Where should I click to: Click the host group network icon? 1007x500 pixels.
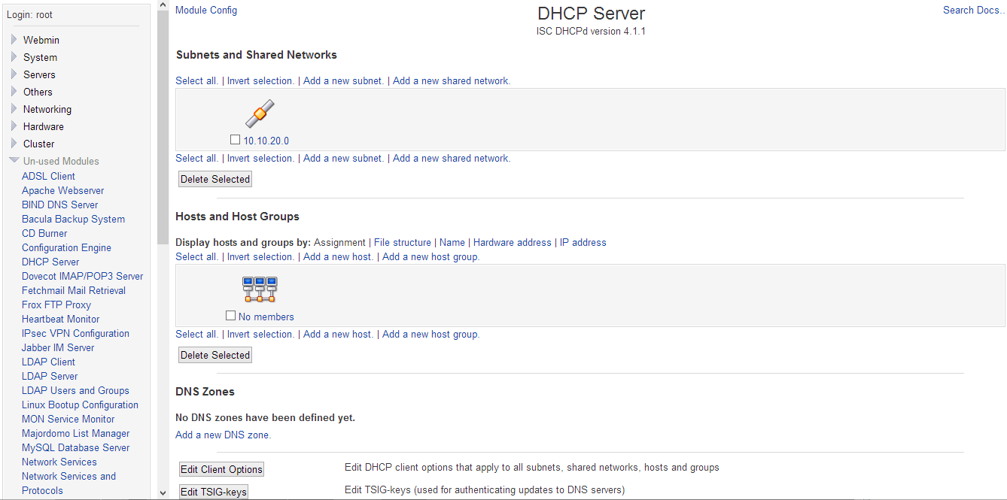tap(259, 289)
